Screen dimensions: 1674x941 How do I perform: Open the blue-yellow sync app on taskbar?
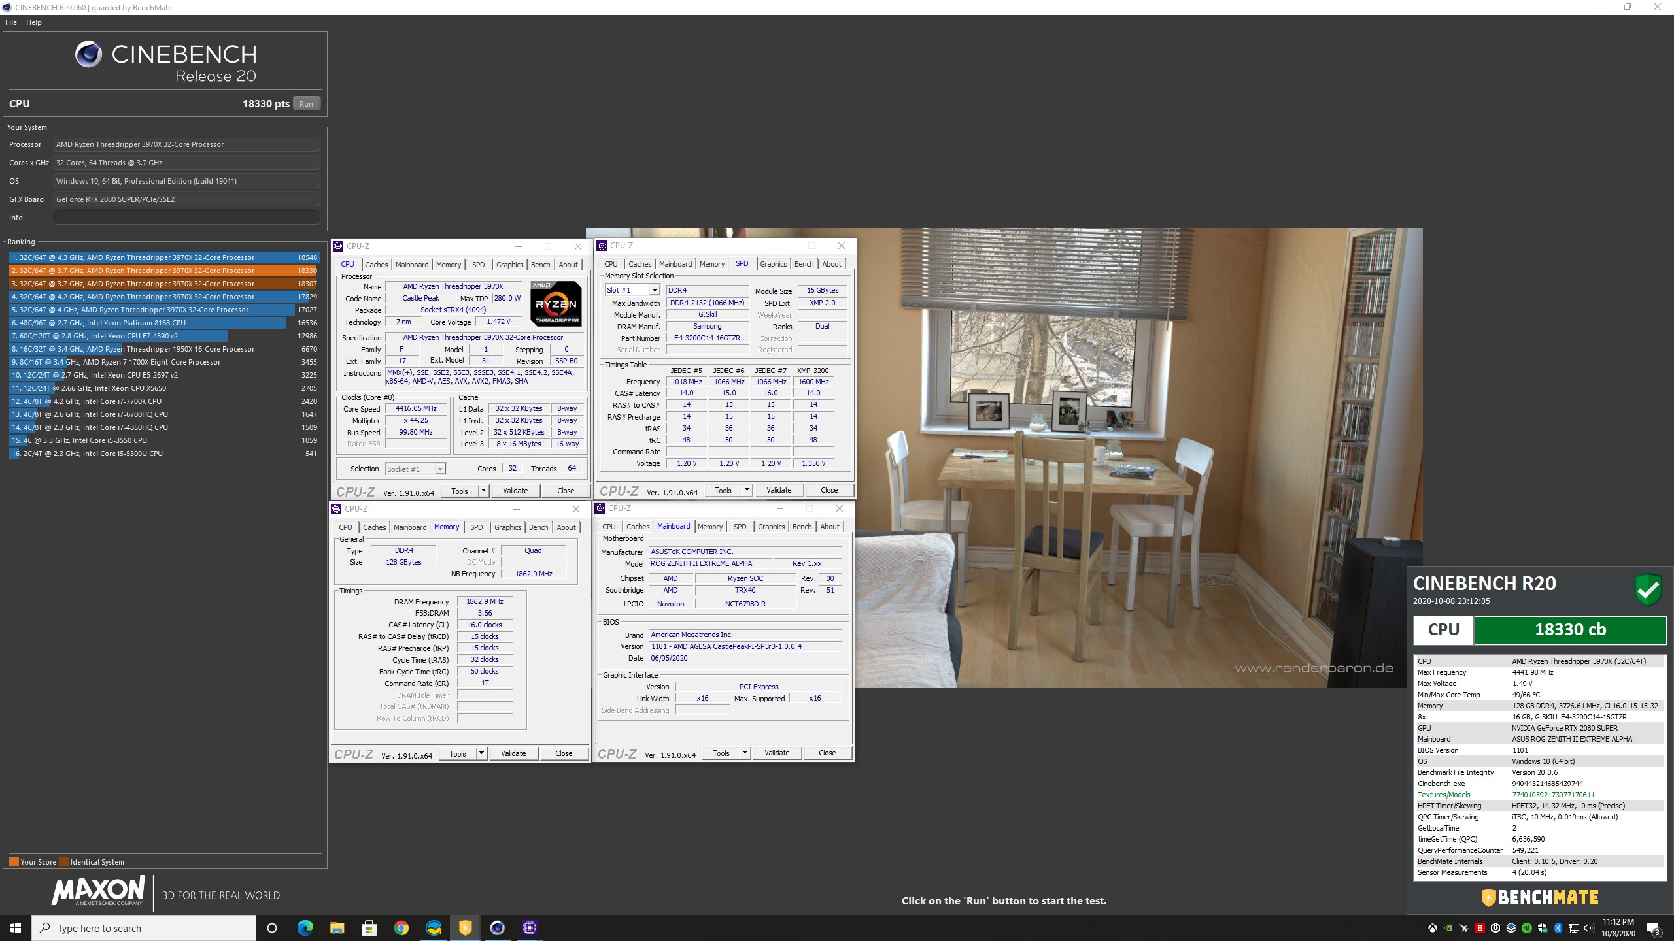(x=433, y=928)
